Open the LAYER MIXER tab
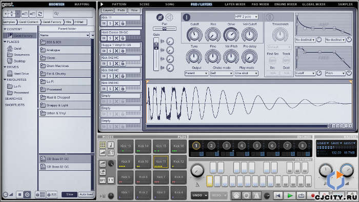 pyautogui.click(x=235, y=4)
